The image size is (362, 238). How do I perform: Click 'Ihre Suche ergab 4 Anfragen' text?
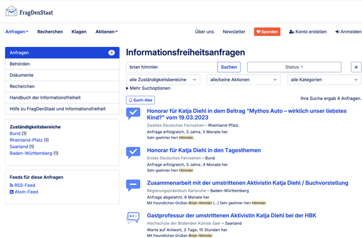tap(331, 98)
